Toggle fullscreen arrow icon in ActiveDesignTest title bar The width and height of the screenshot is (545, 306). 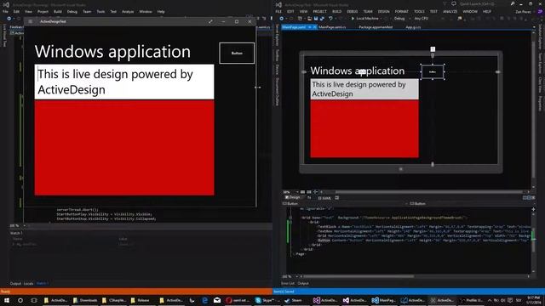[x=210, y=21]
